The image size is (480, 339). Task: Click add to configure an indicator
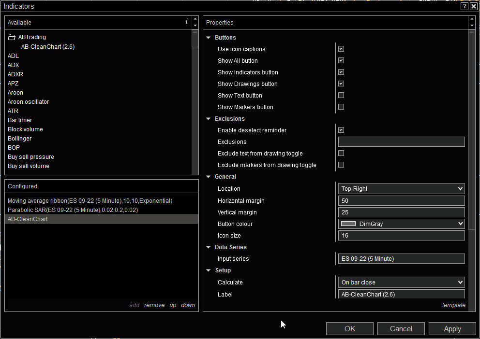(134, 305)
